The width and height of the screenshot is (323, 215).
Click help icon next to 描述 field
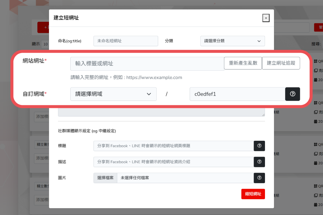point(259,162)
